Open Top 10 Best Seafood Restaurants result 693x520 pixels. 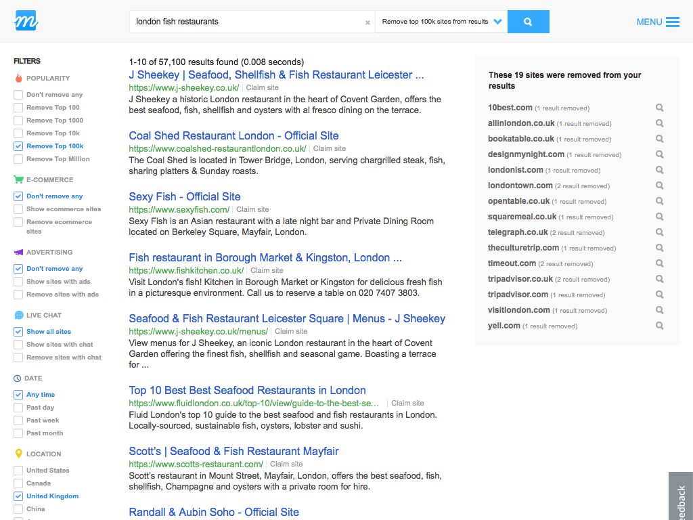point(248,391)
